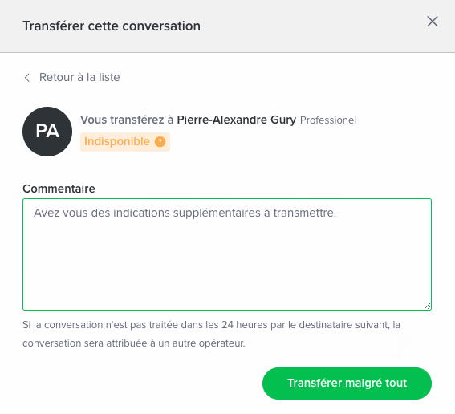The image size is (455, 414).
Task: Click the 24 heures reassignment notice text
Action: (x=211, y=325)
